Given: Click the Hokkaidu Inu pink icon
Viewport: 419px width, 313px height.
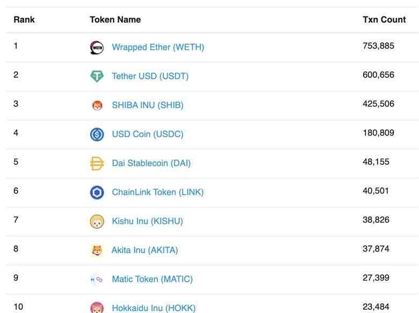Looking at the screenshot, I should click(97, 308).
